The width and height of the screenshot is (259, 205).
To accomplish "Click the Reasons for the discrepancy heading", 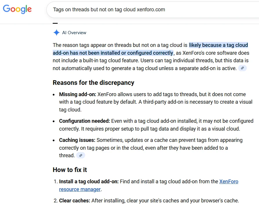I will click(x=93, y=83).
